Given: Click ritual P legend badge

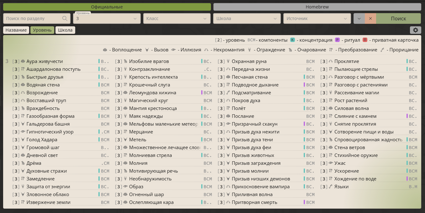Looking at the screenshot, I should 338,40.
